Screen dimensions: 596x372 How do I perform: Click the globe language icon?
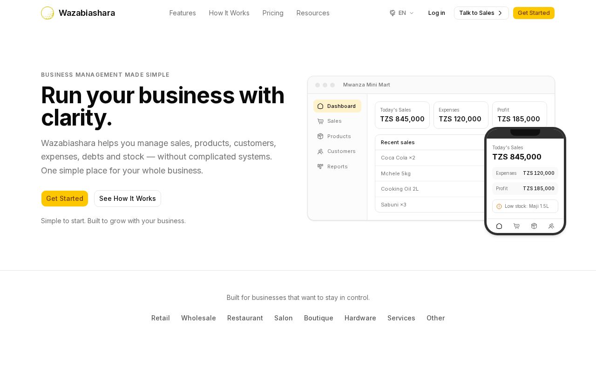click(393, 13)
